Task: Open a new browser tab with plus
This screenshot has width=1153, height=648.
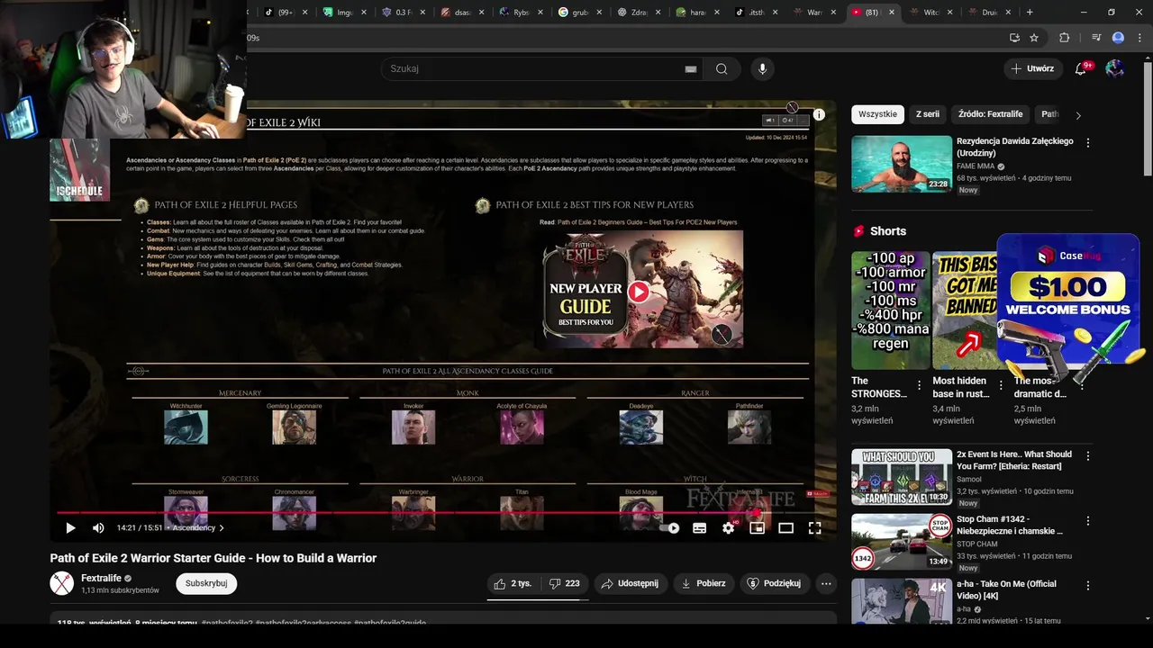Action: pyautogui.click(x=1030, y=13)
